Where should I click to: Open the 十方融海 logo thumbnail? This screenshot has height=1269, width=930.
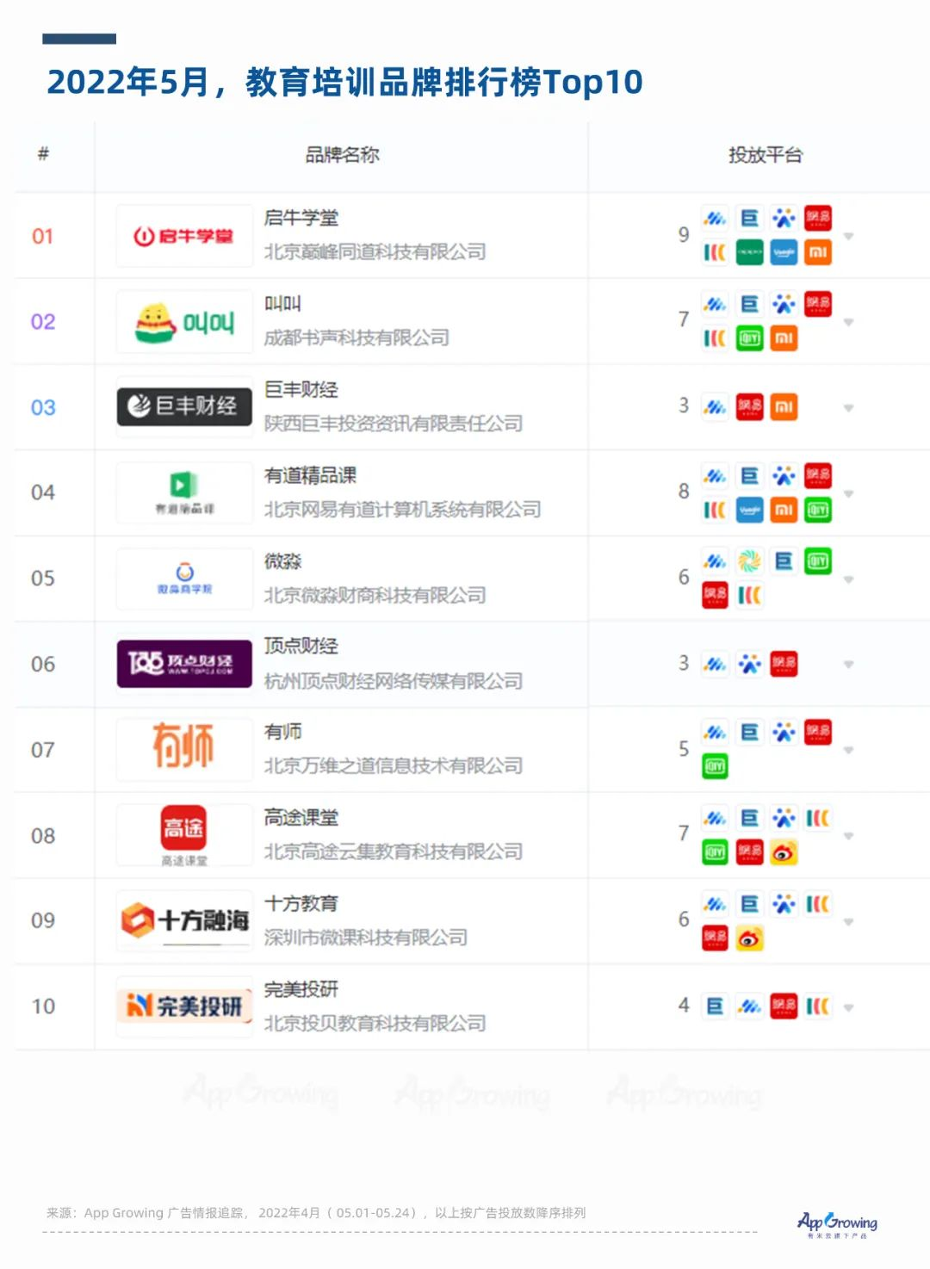[x=184, y=920]
